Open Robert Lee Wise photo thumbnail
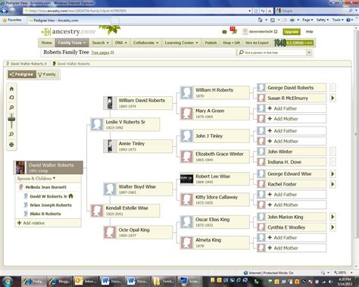This screenshot has width=359, height=287. point(186,179)
